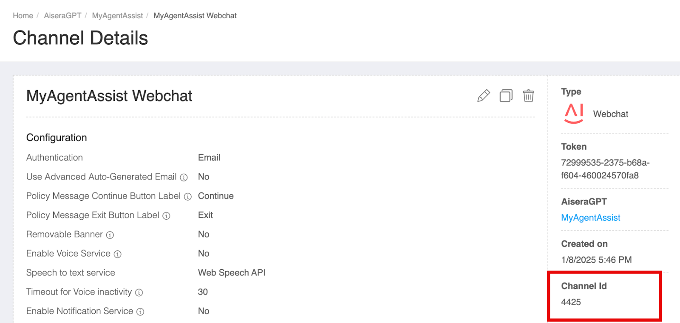Show info for Timeout for Voice inactivity
Image resolution: width=680 pixels, height=323 pixels.
click(x=139, y=292)
